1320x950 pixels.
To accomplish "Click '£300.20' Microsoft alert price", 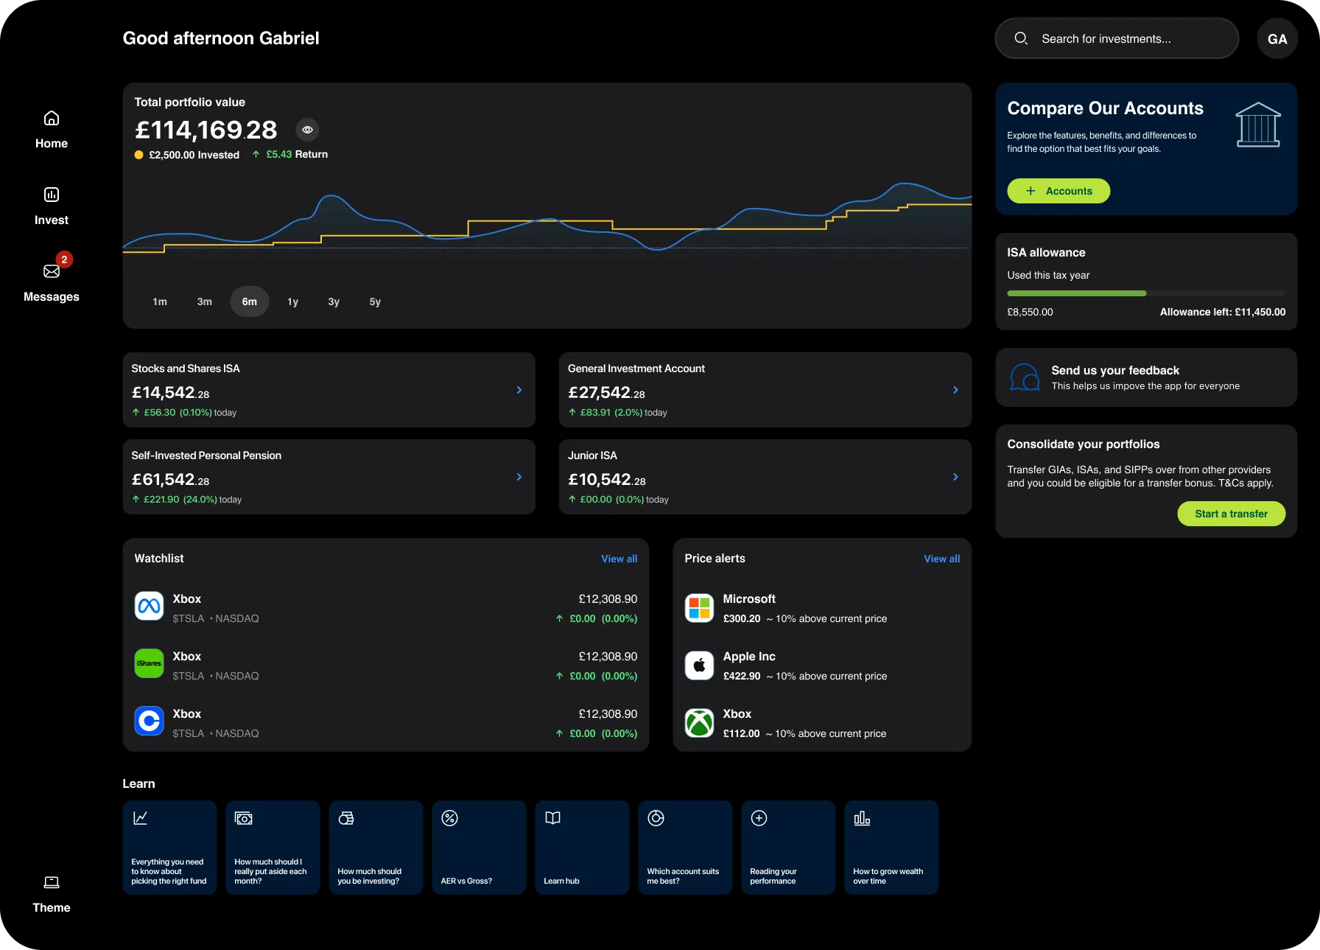I will pos(741,618).
